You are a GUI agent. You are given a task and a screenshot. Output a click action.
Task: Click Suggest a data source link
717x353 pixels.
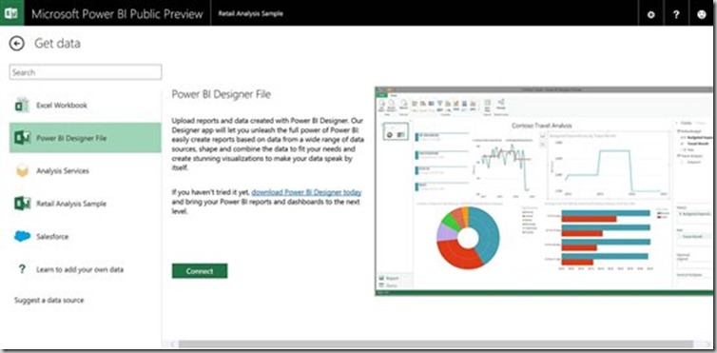(x=48, y=301)
